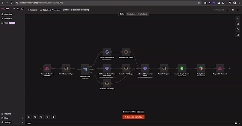
Task: Select the Normalize Text Output node
Action: [x=107, y=83]
